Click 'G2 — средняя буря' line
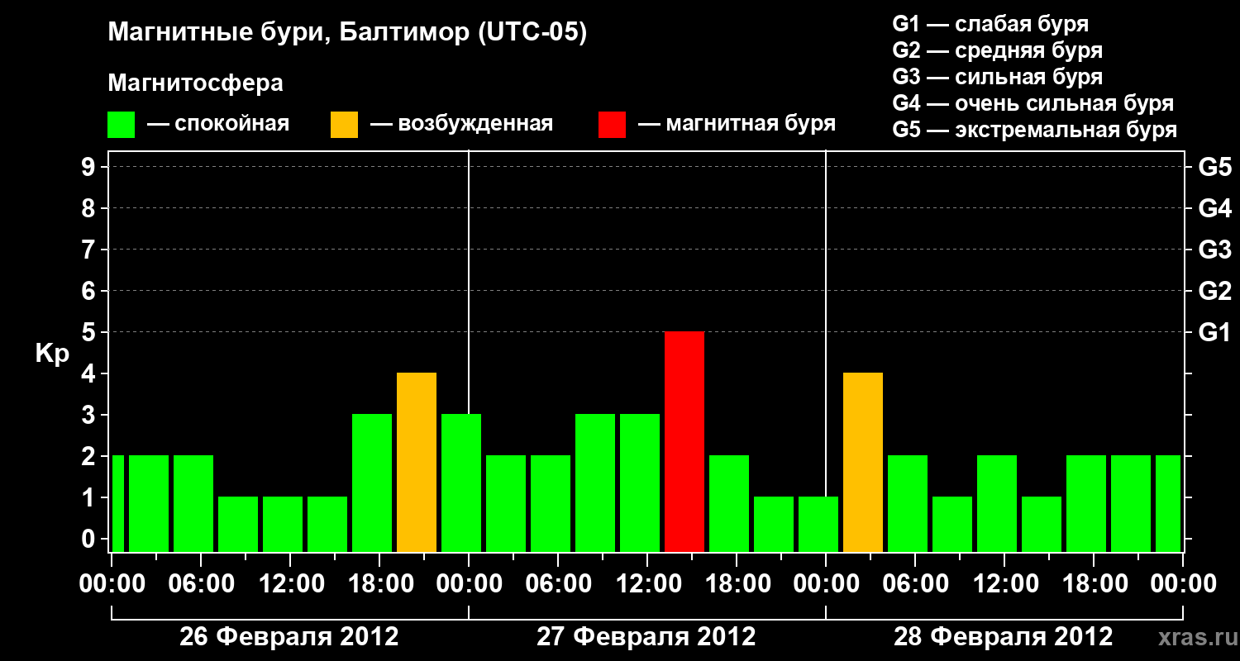 997,50
